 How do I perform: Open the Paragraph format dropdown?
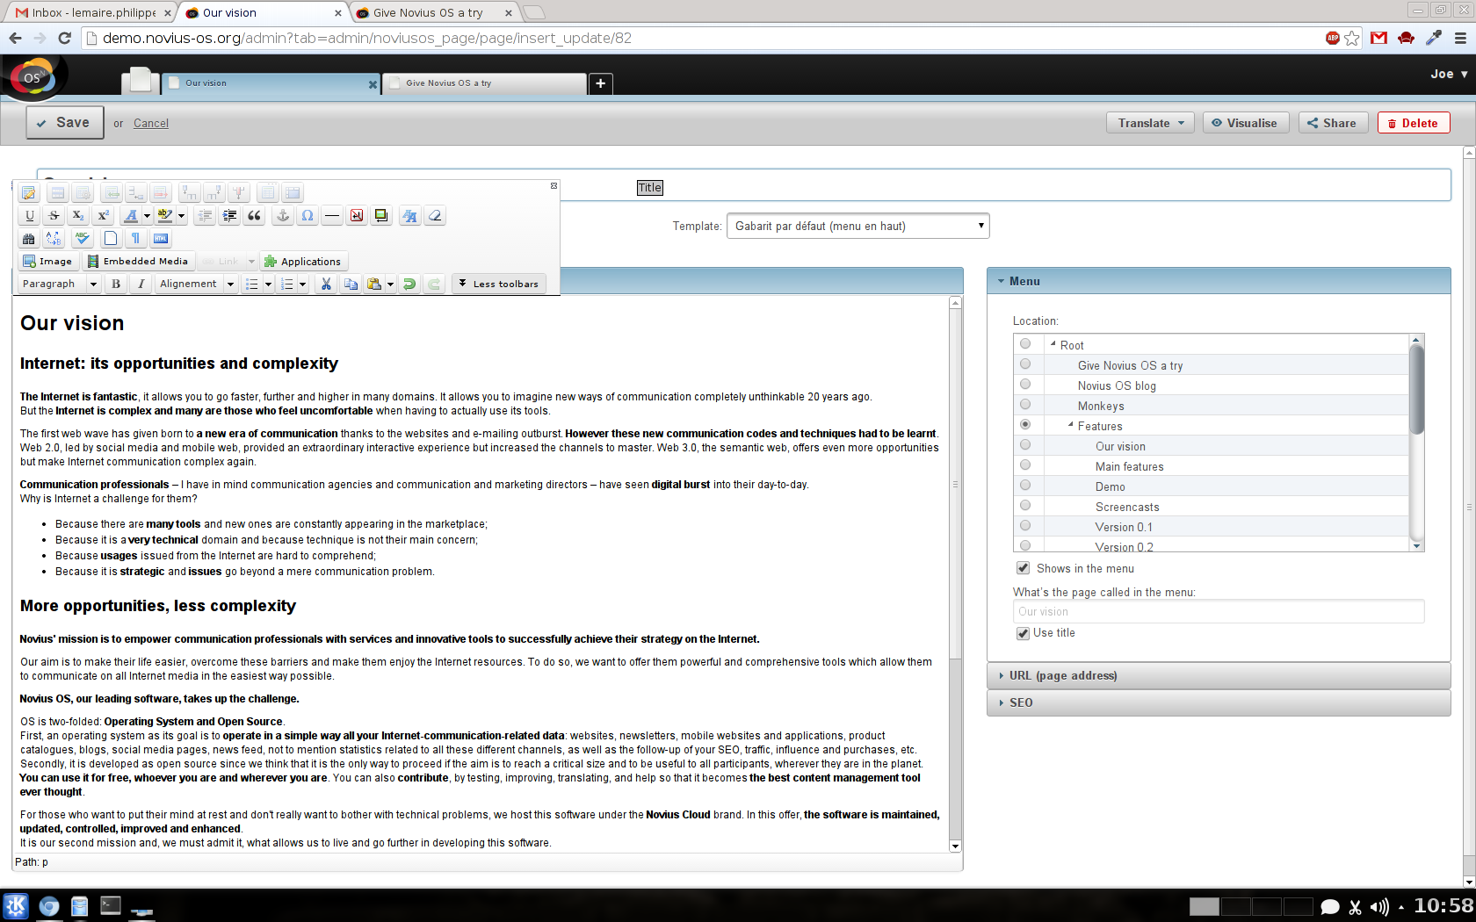[59, 284]
